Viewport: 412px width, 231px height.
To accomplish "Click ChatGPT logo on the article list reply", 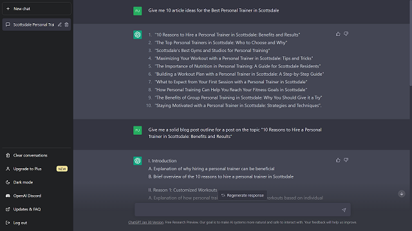I will tap(137, 35).
